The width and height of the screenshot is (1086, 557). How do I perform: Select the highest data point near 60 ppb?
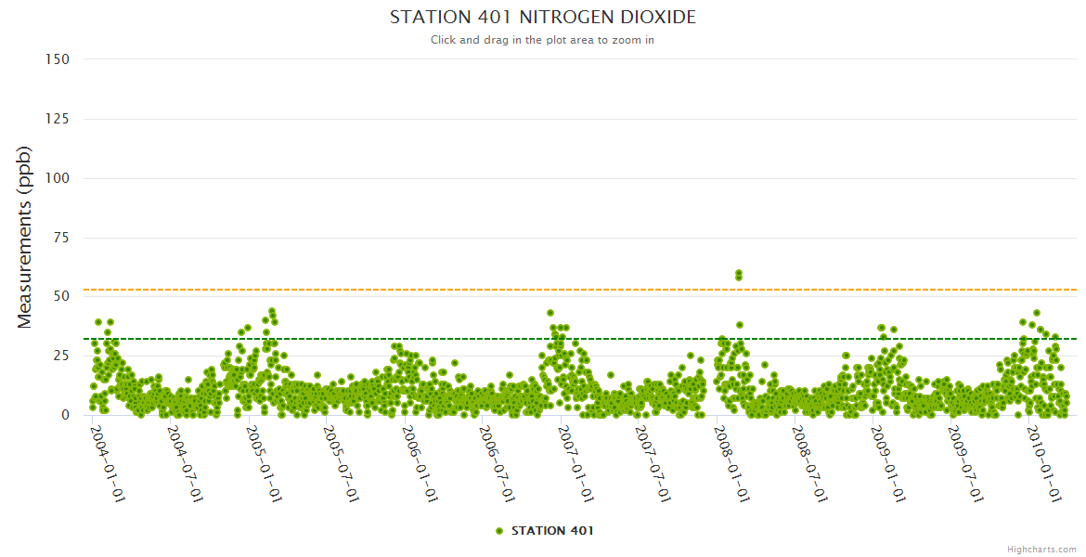tap(739, 273)
